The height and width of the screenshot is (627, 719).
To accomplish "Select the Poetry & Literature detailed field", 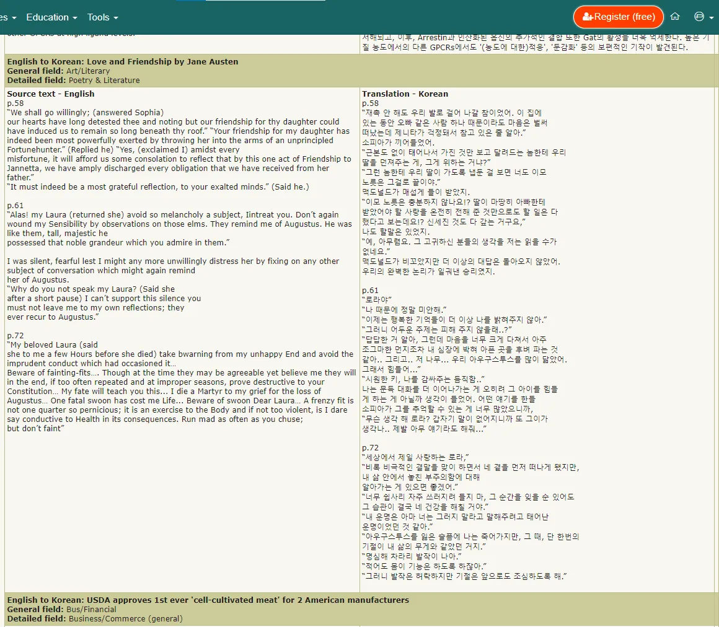I will [x=104, y=80].
